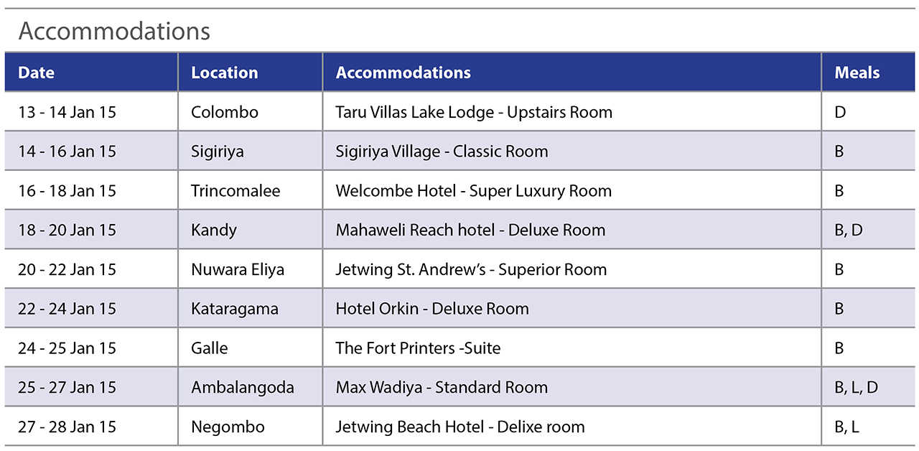Click Mahaweli Reach hotel - Deluxe Room
The height and width of the screenshot is (451, 919).
[470, 231]
